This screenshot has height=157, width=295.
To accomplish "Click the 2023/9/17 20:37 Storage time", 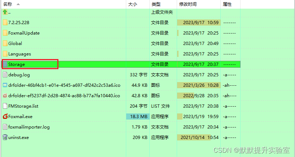I will (201, 64).
